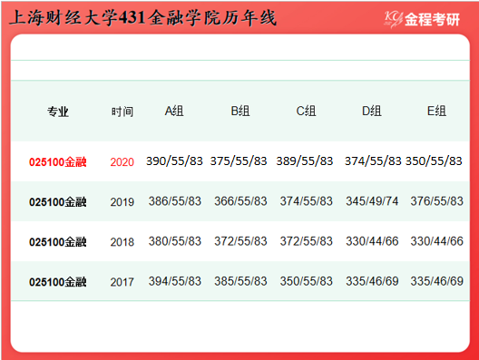Click the 金程考研 logo
The height and width of the screenshot is (360, 479).
point(422,20)
